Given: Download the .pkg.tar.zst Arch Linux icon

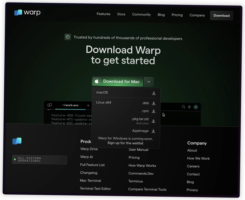Looking at the screenshot, I should point(153,121).
